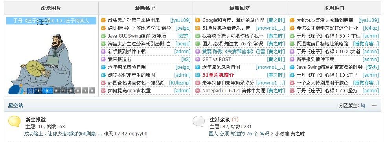Click the rank 9 icon beside 一个女人特别是对于肤色
The height and width of the screenshot is (142, 386).
click(292, 83)
